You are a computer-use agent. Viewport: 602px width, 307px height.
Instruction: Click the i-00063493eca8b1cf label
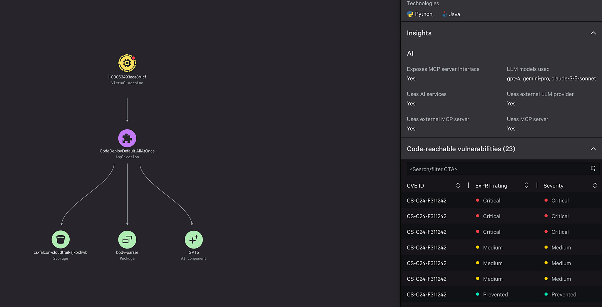127,77
